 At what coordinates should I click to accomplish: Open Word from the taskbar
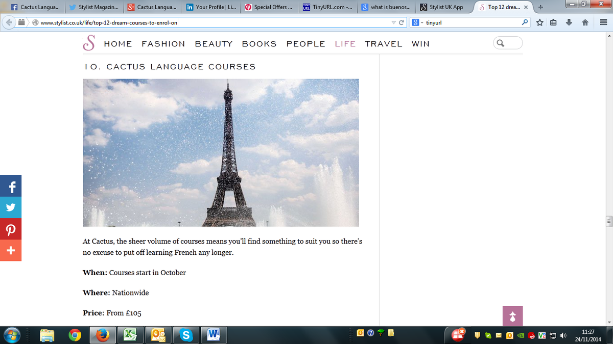point(213,335)
